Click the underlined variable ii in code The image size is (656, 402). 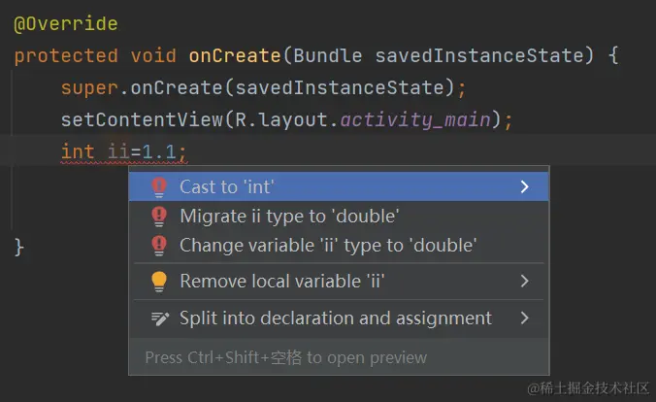click(119, 151)
